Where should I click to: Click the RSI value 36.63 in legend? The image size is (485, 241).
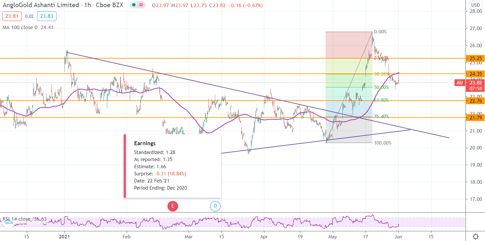[x=40, y=219]
